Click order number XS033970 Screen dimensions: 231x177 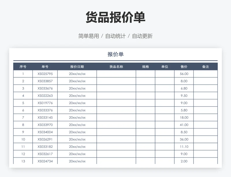point(45,125)
